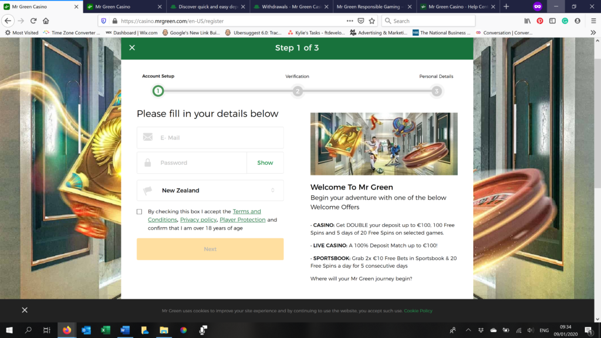Open Task View in taskbar
This screenshot has width=601, height=338.
[x=47, y=330]
